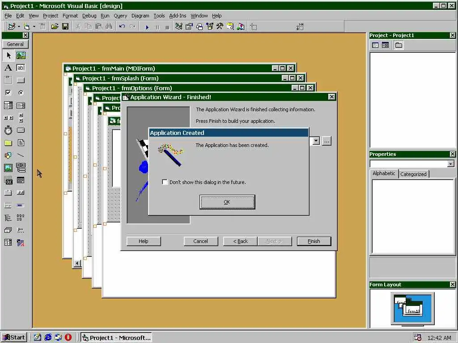This screenshot has height=343, width=458.
Task: Click the Open Project toolbar icon
Action: [x=55, y=27]
